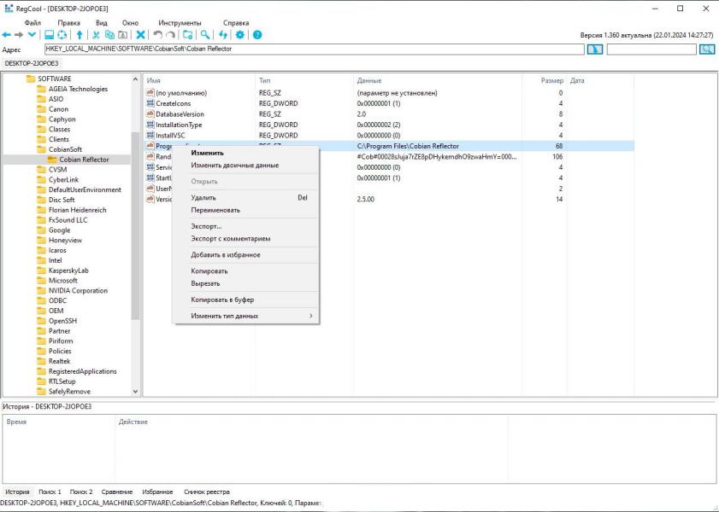Choose Экспорт с комментарием in the context menu
Viewport: 719px width, 512px height.
[245, 238]
